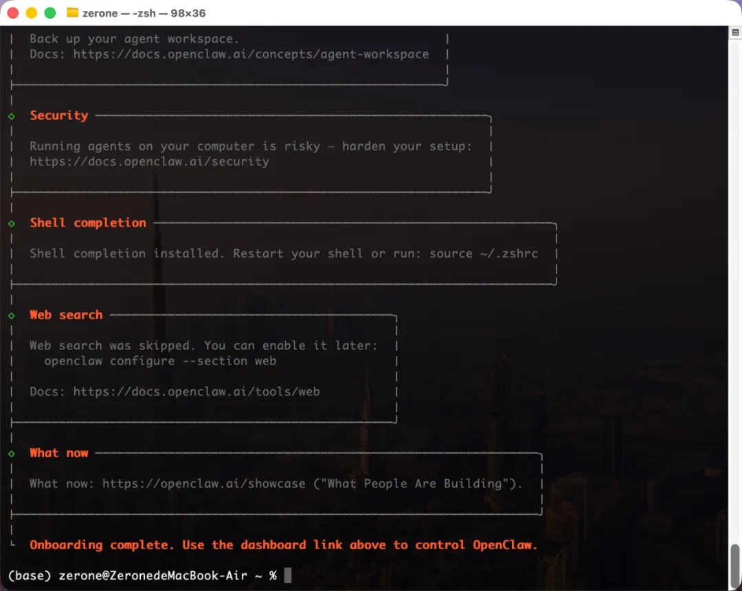The width and height of the screenshot is (742, 591).
Task: Click the terminal title 'zerone — -zsh — 98×36'
Action: click(x=144, y=13)
